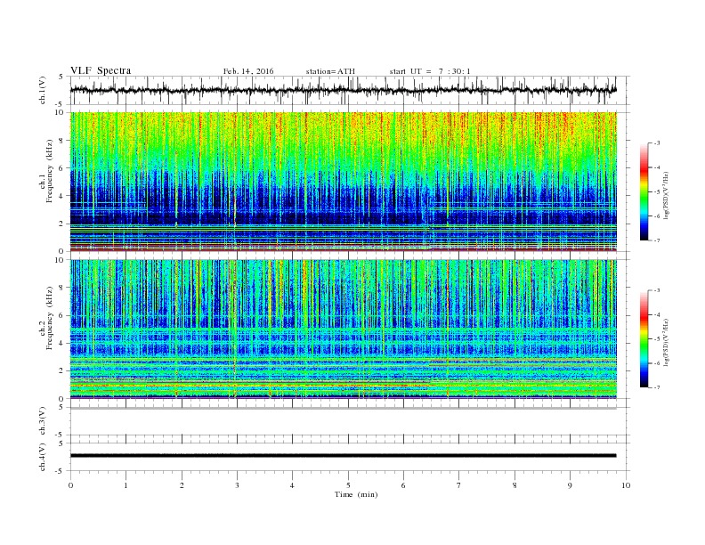Click the "ch.3(V)" axis label
Viewport: 705px width, 545px height.
43,421
